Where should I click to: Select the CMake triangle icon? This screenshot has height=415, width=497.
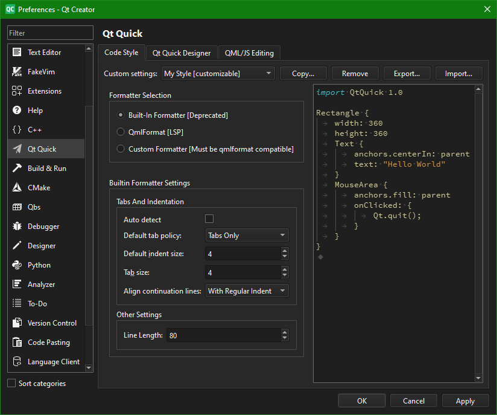(x=17, y=187)
